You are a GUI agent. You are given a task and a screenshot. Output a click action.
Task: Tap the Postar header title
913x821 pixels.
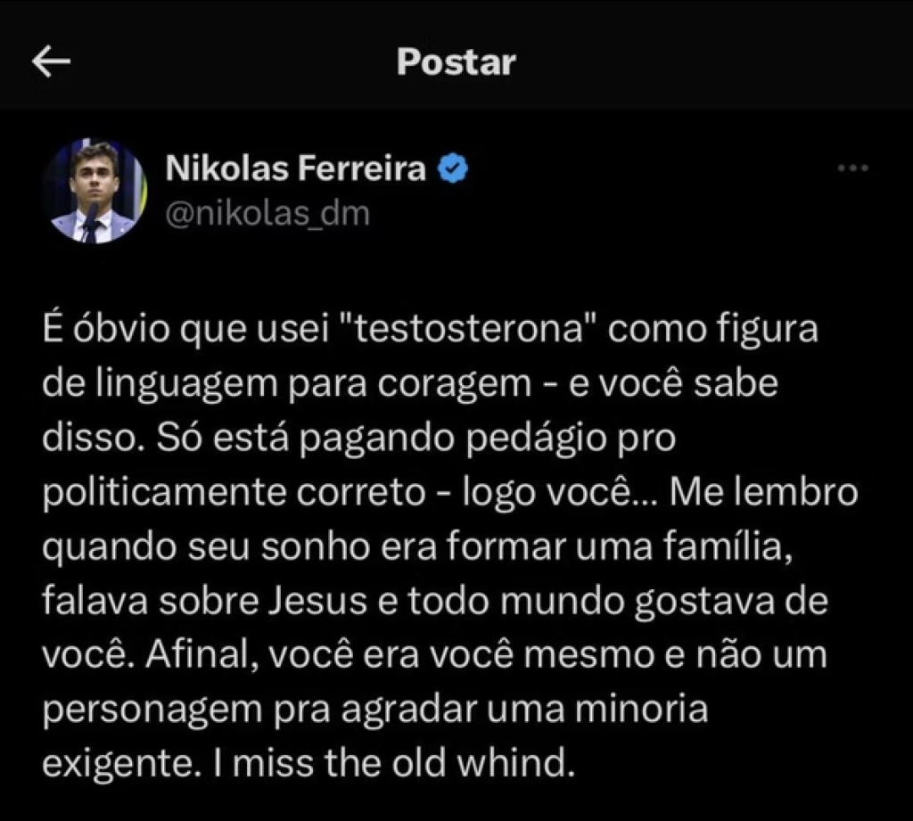pos(456,62)
